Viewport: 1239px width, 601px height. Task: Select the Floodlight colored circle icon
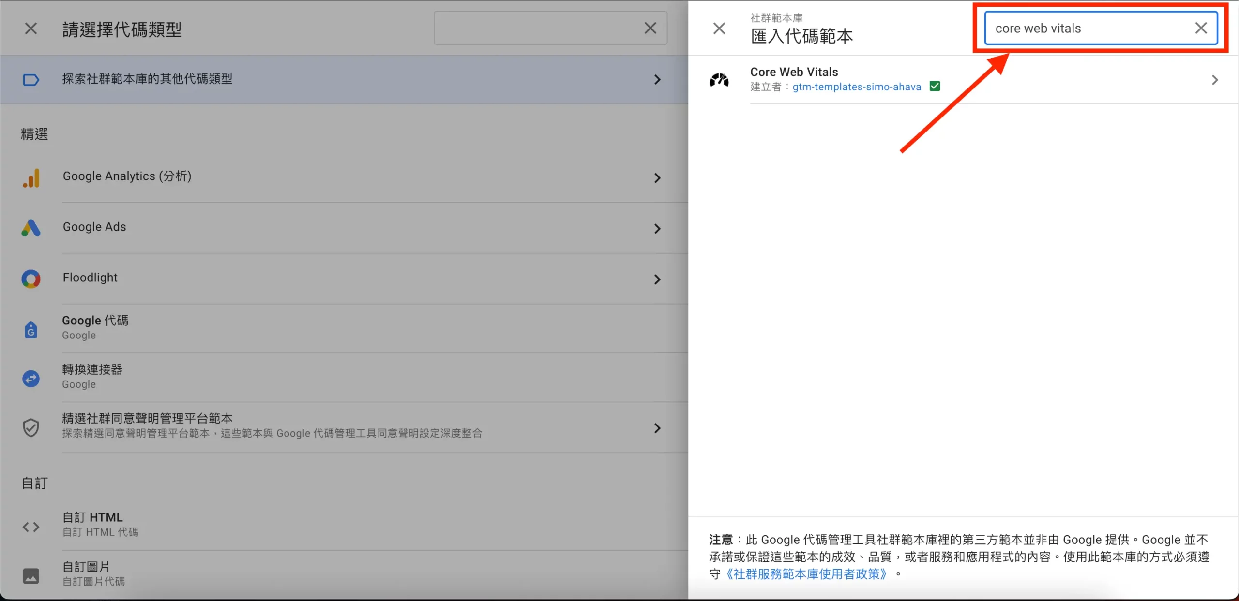pos(31,279)
